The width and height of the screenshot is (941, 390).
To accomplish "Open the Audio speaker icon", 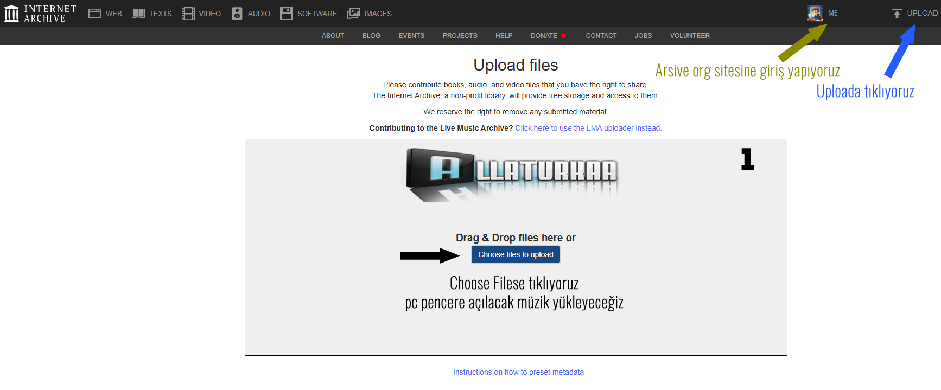I will point(237,14).
